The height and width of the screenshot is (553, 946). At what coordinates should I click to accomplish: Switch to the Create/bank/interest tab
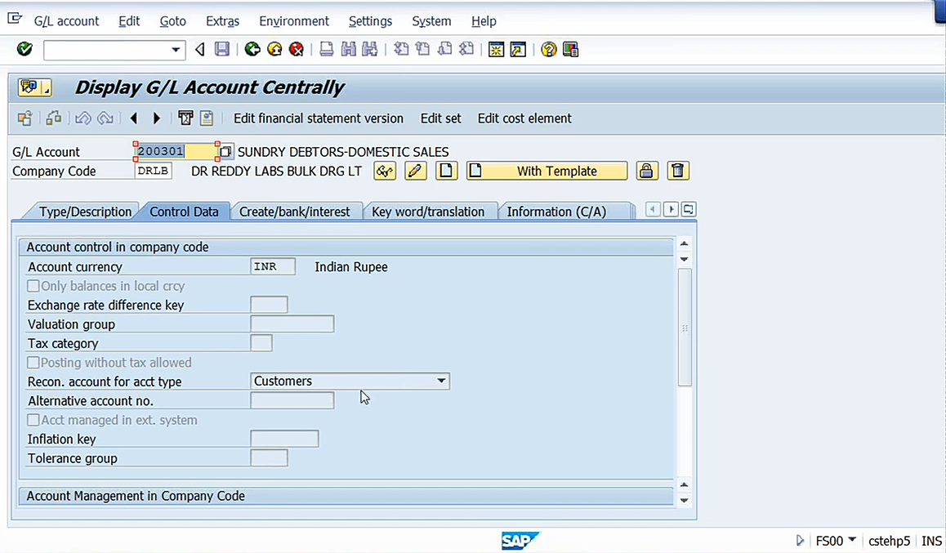click(294, 212)
